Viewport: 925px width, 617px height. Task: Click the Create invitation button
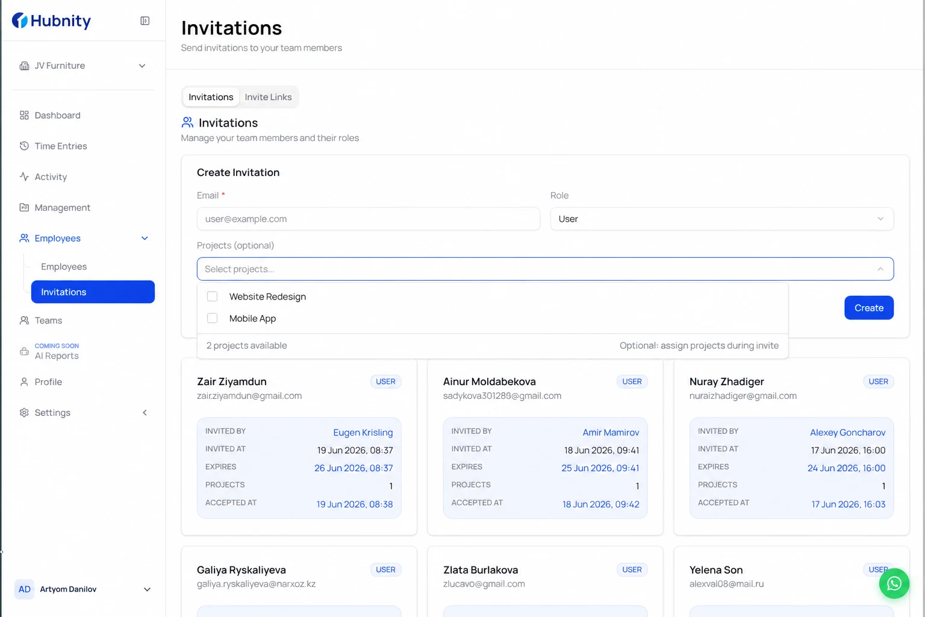pyautogui.click(x=869, y=308)
